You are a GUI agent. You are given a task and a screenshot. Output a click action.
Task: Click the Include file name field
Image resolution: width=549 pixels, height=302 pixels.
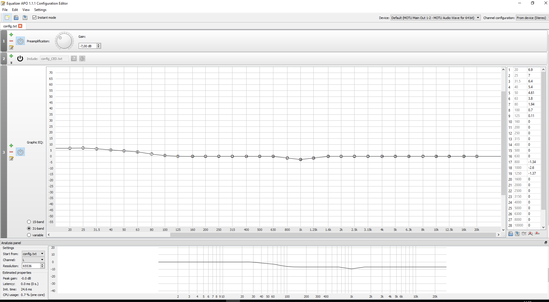point(54,59)
